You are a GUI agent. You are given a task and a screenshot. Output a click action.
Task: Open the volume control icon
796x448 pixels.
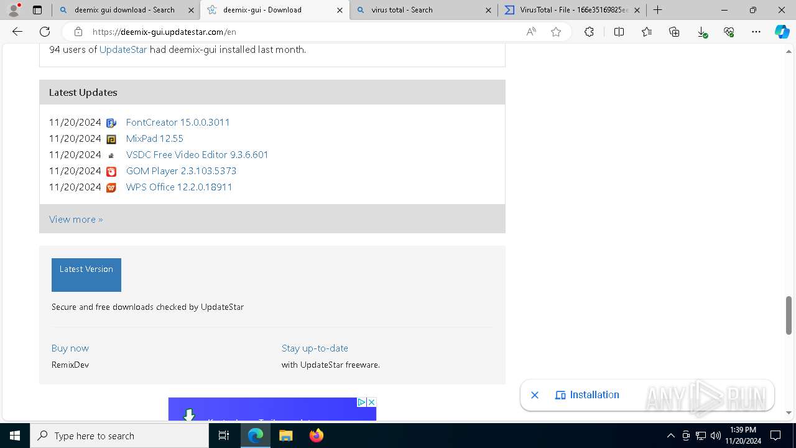716,436
